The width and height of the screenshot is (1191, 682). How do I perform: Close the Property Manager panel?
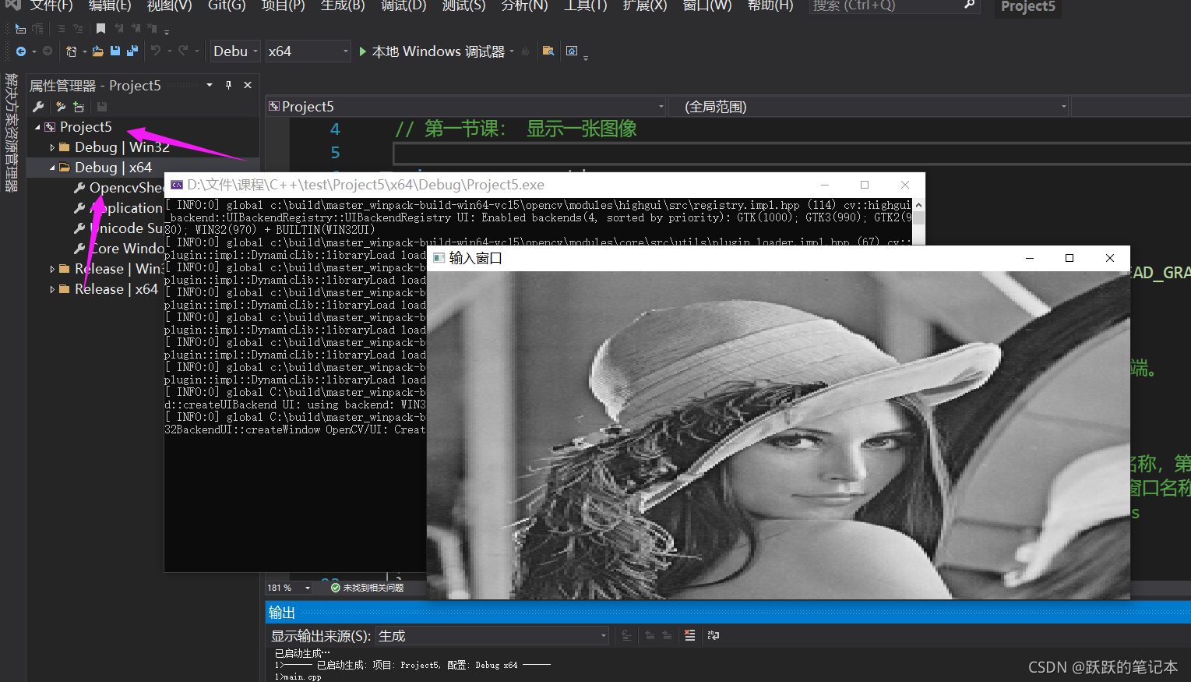pos(248,85)
